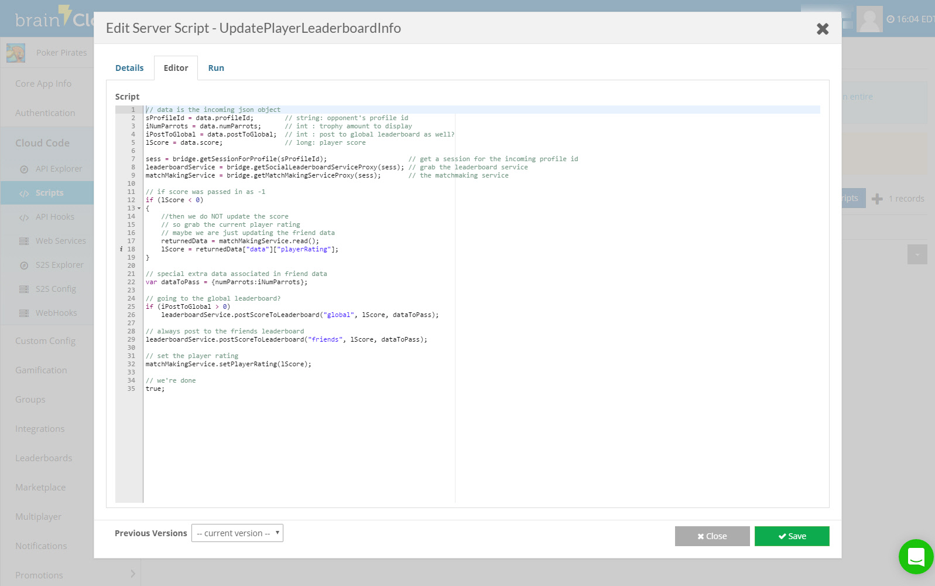Expand the Promotions sidebar chevron
Screen dimensions: 935x586
(x=133, y=574)
